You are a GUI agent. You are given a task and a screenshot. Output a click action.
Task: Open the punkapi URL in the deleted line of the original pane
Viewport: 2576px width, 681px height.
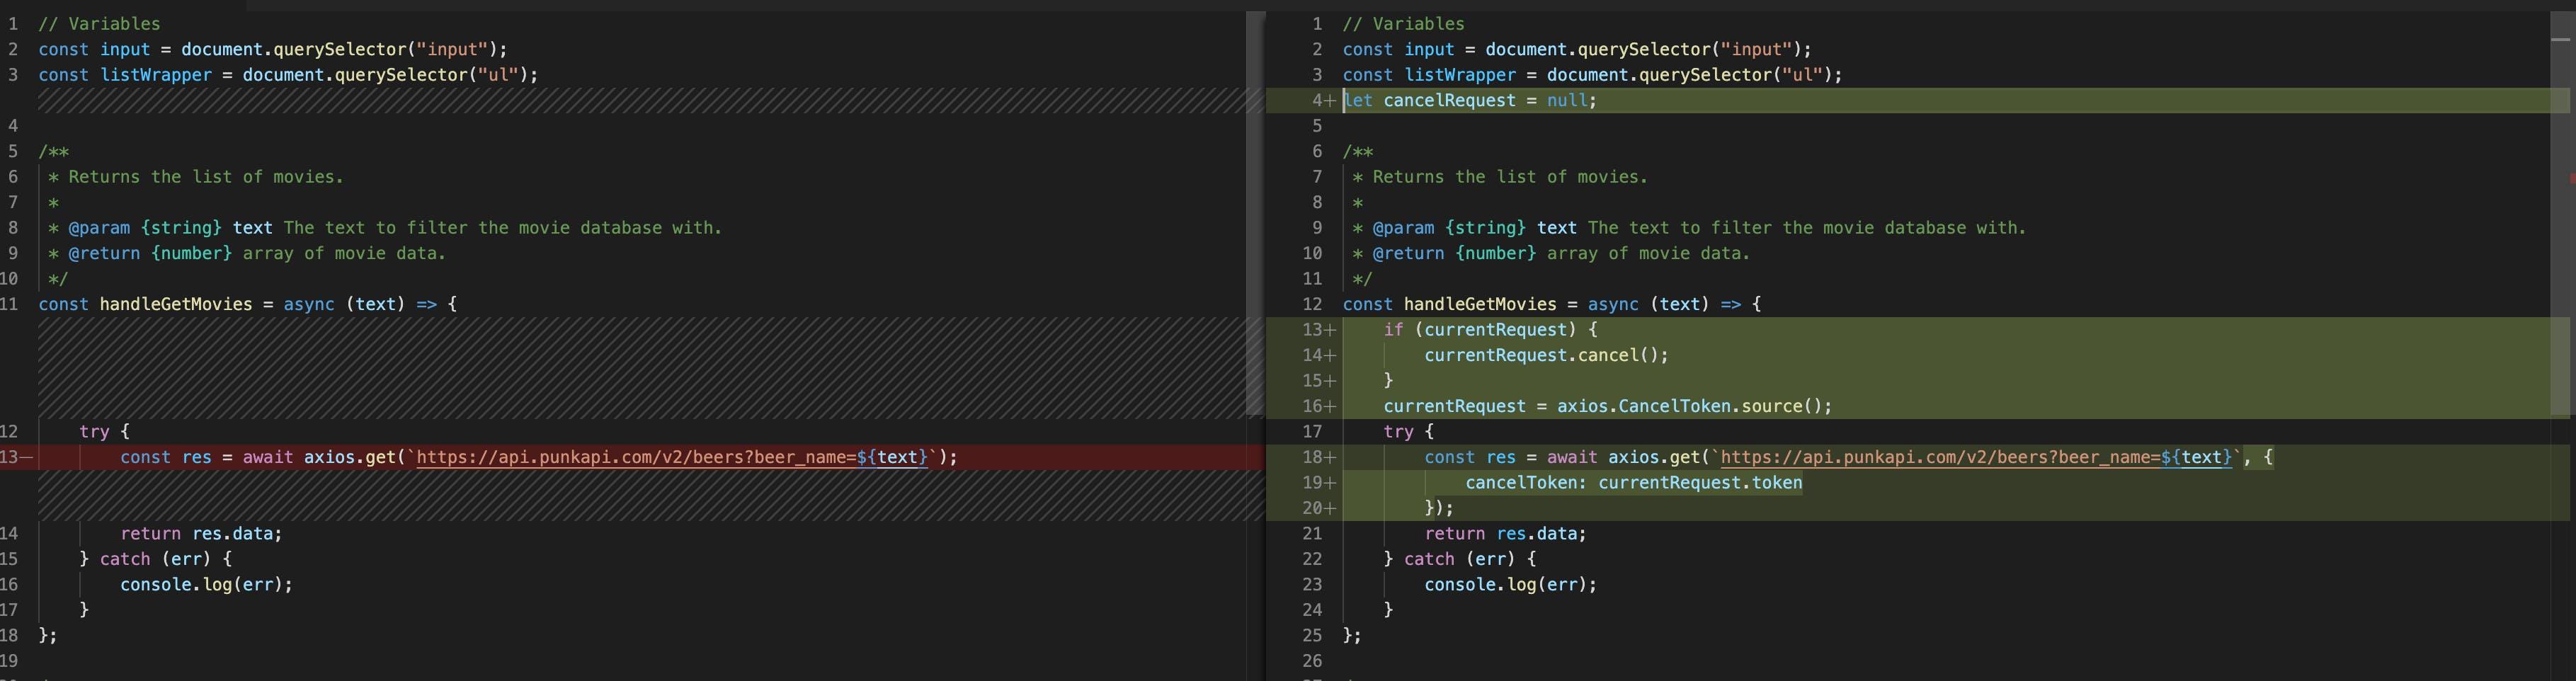pos(672,457)
